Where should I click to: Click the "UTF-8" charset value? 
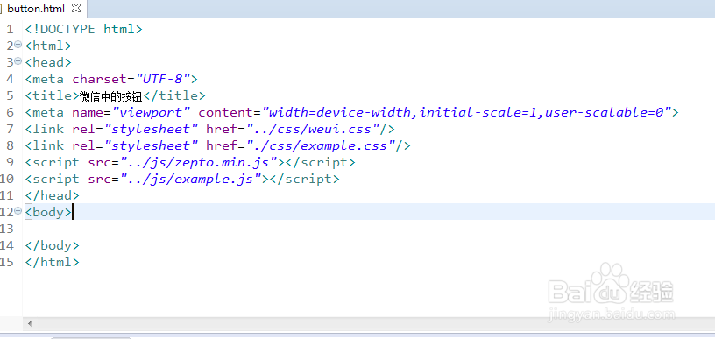pos(162,80)
